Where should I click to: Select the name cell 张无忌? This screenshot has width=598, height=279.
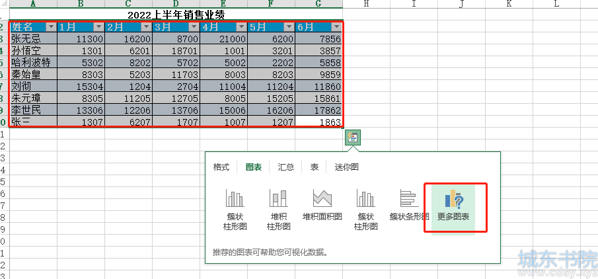(34, 38)
